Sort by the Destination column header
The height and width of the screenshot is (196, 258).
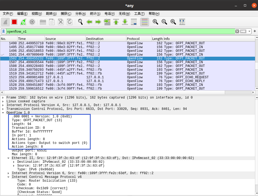[106, 39]
